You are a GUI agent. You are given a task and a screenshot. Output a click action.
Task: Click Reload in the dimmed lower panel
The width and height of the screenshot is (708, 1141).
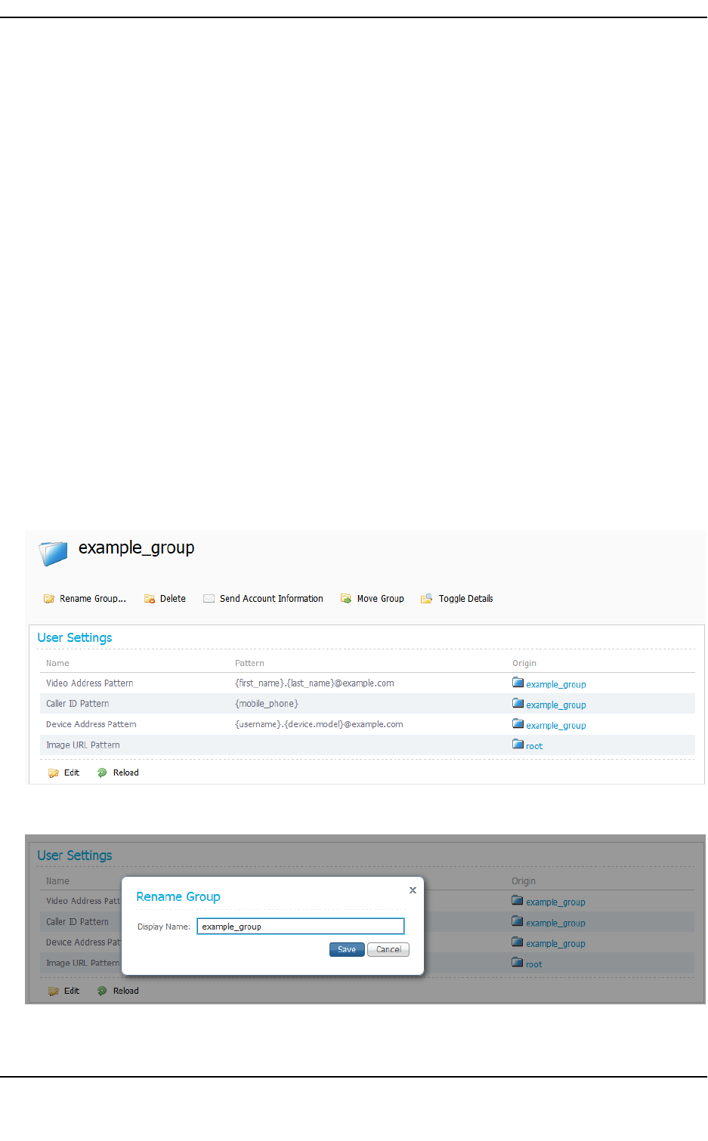pyautogui.click(x=126, y=991)
